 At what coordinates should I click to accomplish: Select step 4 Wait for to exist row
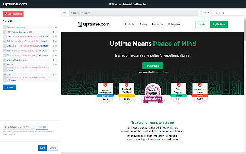point(31,41)
